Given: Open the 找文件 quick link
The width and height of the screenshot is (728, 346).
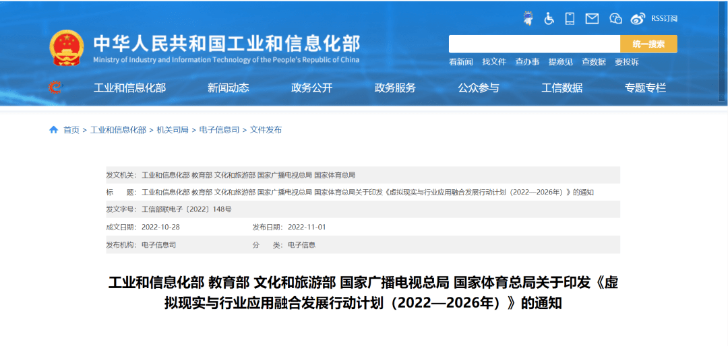Looking at the screenshot, I should pyautogui.click(x=494, y=62).
